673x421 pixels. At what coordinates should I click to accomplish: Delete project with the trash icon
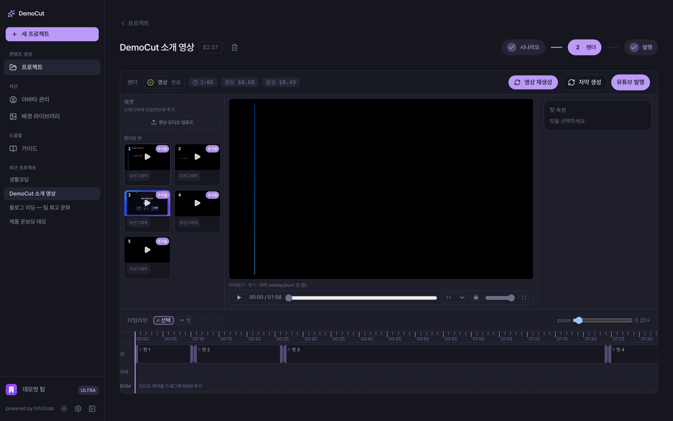coord(235,48)
